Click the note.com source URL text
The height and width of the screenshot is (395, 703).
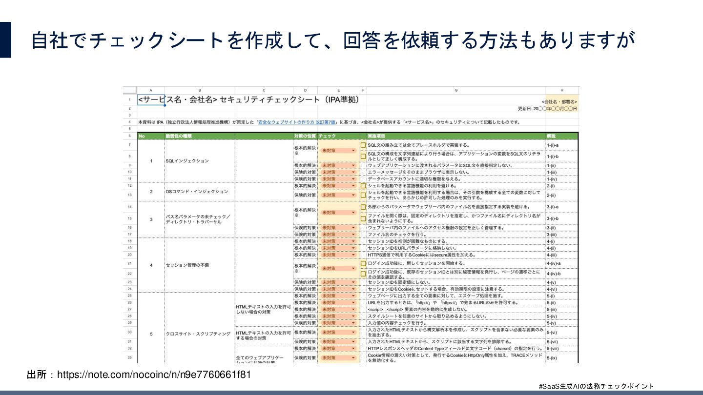(154, 375)
